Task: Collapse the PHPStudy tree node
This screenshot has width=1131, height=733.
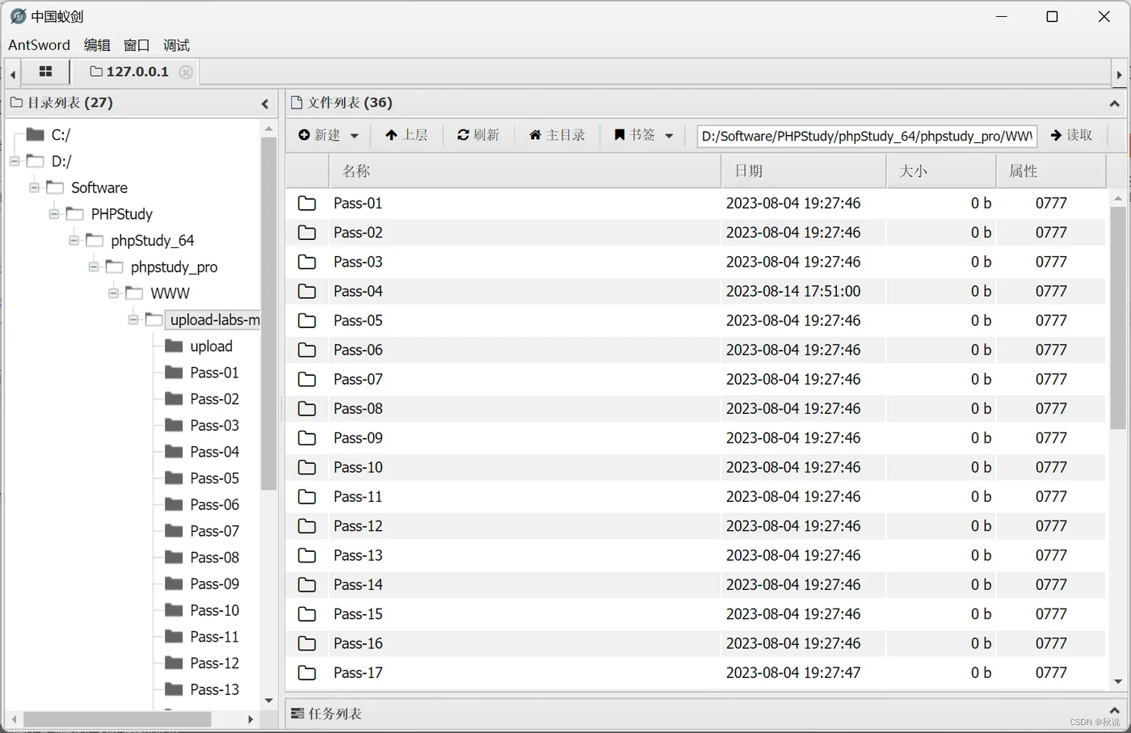Action: pyautogui.click(x=54, y=214)
